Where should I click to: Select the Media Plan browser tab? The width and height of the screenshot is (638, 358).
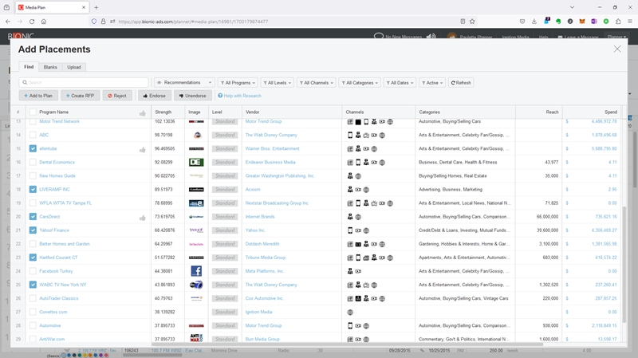(52, 7)
